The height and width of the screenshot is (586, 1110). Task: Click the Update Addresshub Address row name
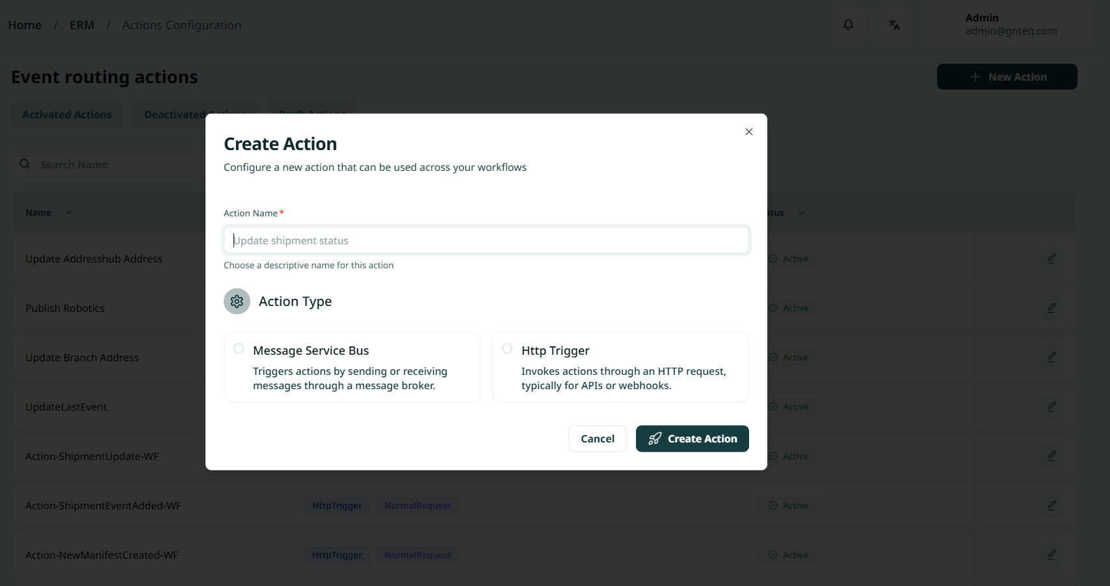(x=94, y=259)
